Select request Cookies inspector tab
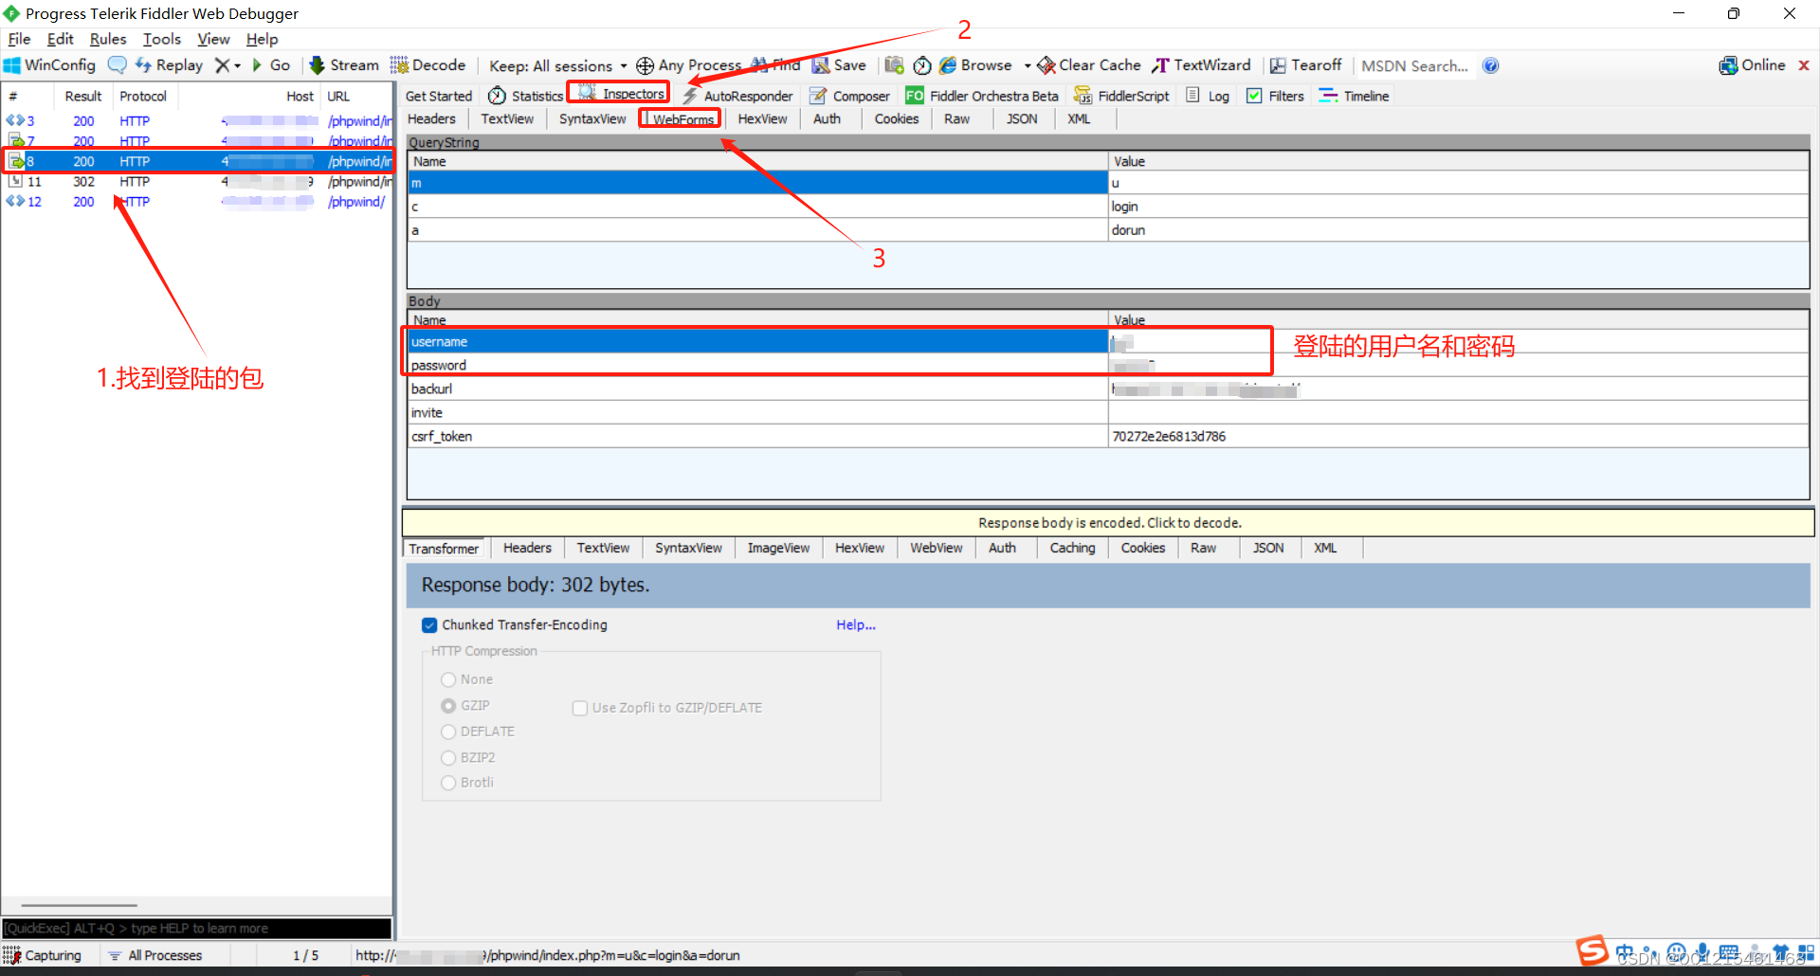Image resolution: width=1820 pixels, height=976 pixels. 897,118
